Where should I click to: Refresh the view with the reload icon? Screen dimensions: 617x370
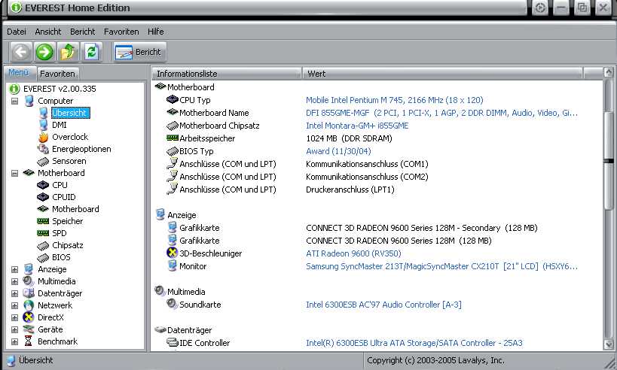click(x=92, y=52)
